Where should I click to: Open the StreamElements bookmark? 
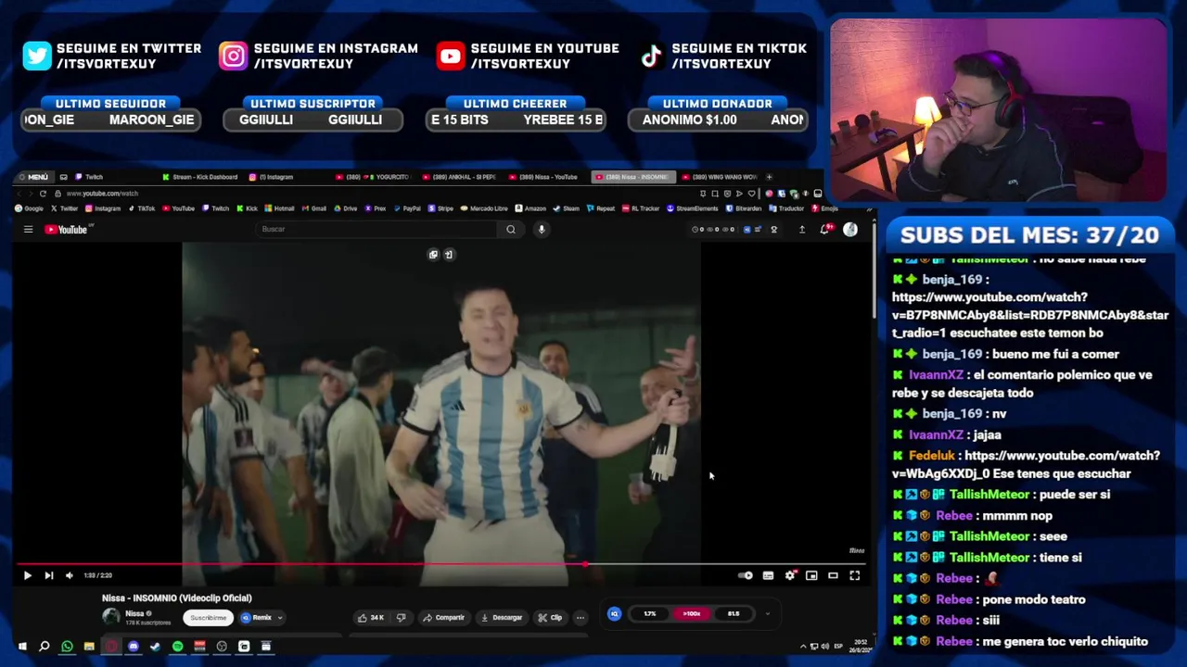(693, 208)
